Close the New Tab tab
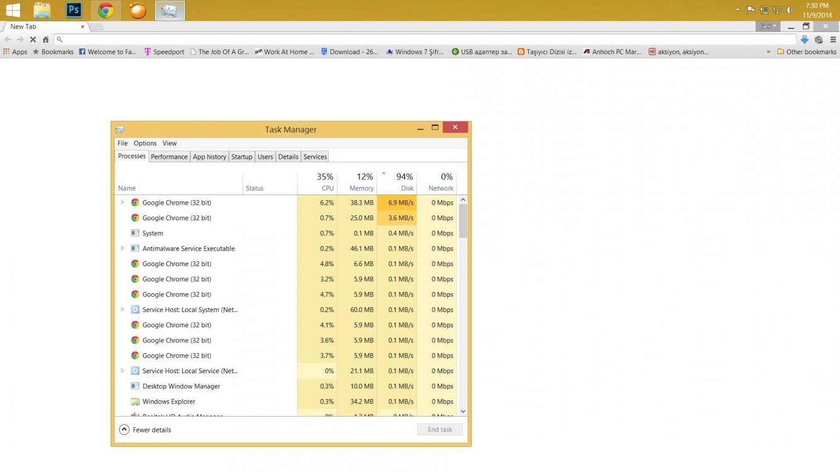This screenshot has width=840, height=472. point(82,26)
